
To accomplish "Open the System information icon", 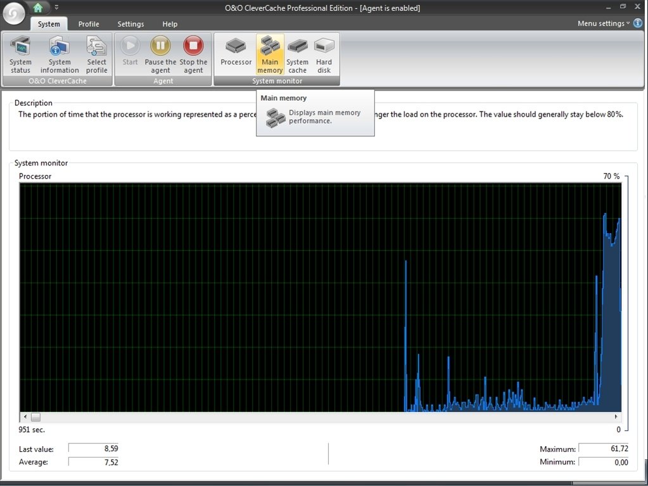I will pos(60,54).
